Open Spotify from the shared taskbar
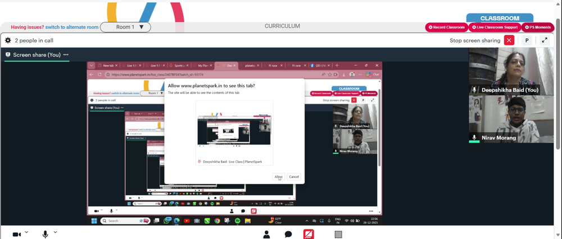562x239 pixels. [x=237, y=221]
